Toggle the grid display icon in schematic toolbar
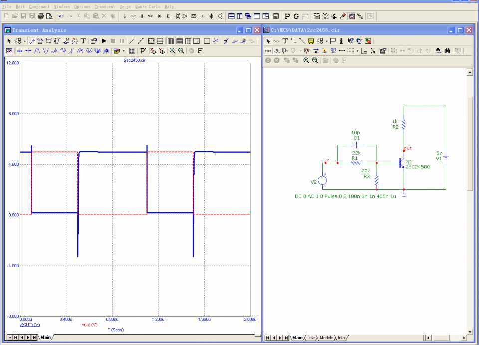Screen dimensions: 479x345 [x=350, y=51]
